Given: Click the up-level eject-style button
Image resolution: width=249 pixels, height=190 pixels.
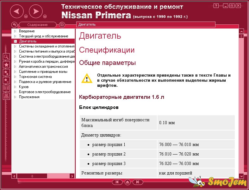Looking at the screenshot, I should coord(128,182).
